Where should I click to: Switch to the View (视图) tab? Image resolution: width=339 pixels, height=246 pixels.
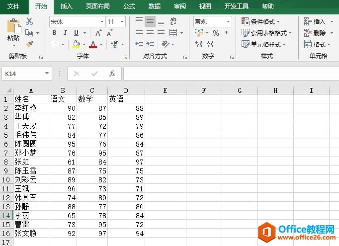205,6
